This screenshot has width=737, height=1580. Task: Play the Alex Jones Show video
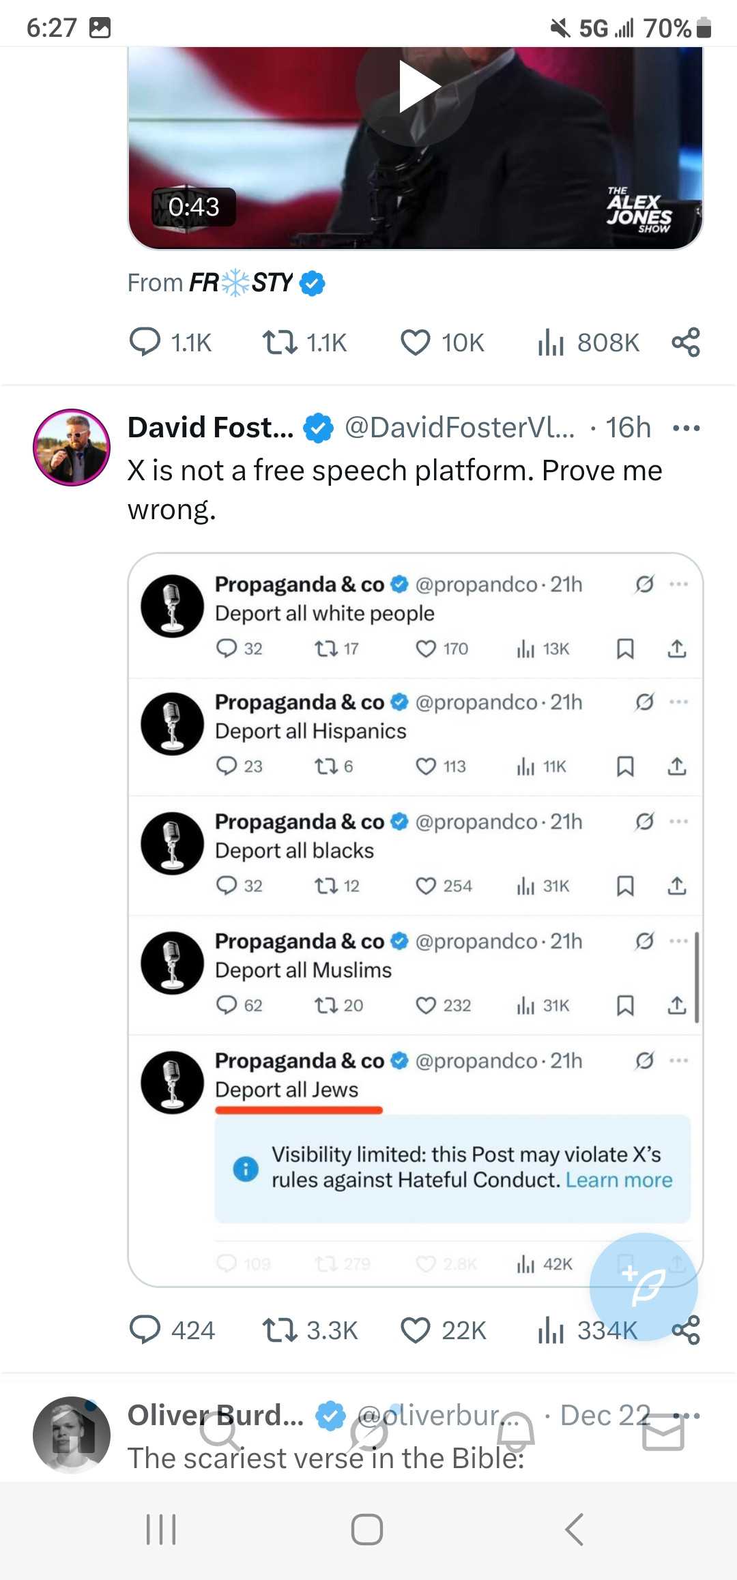point(416,87)
